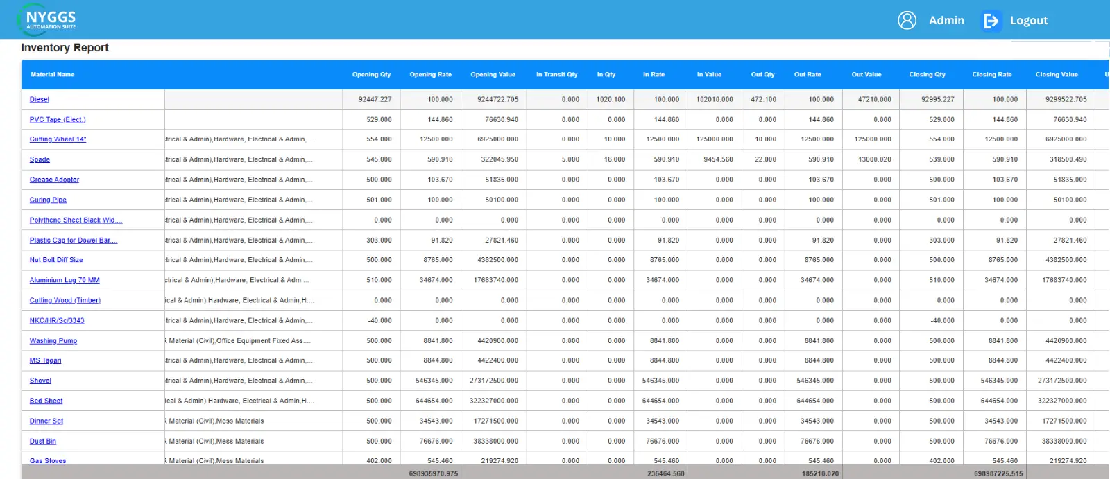
Task: Open the Grease Adopter link
Action: [x=54, y=180]
